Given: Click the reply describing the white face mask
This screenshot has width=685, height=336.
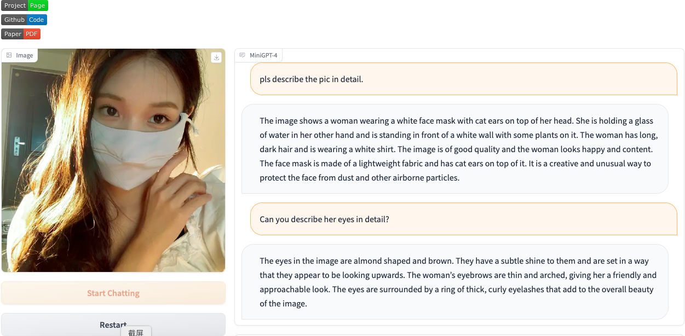Looking at the screenshot, I should pos(454,149).
